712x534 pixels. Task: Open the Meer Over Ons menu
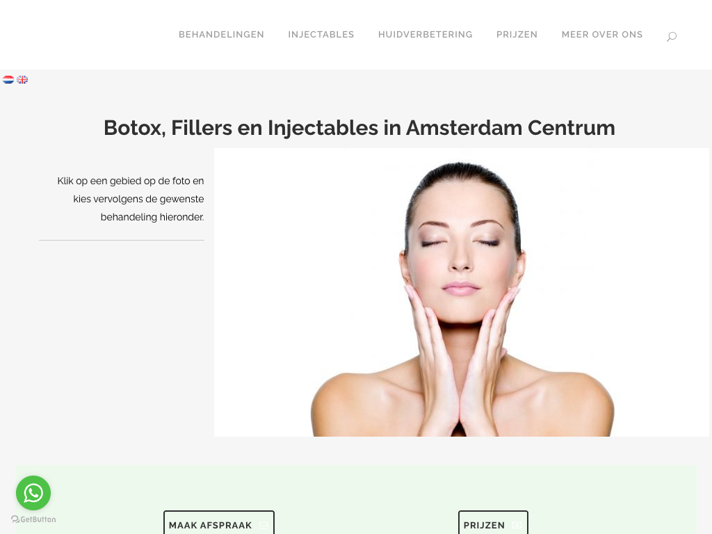[602, 35]
